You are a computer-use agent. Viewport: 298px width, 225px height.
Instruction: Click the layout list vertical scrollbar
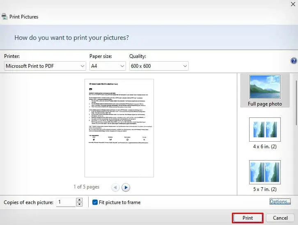(295, 99)
